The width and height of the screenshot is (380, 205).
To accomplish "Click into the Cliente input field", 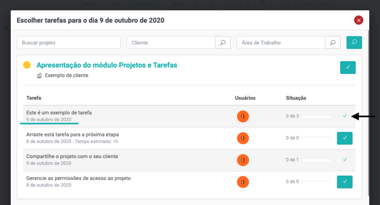I will pos(171,43).
